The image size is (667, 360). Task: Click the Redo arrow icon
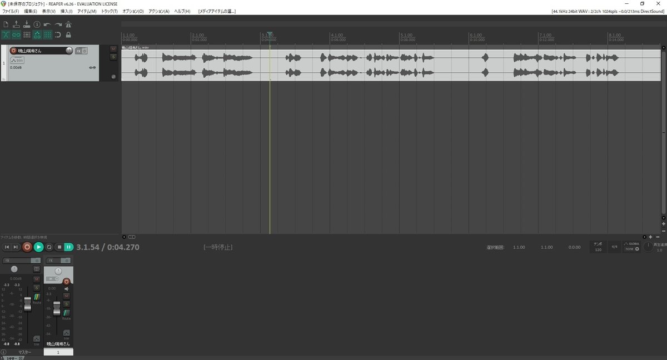pyautogui.click(x=58, y=24)
